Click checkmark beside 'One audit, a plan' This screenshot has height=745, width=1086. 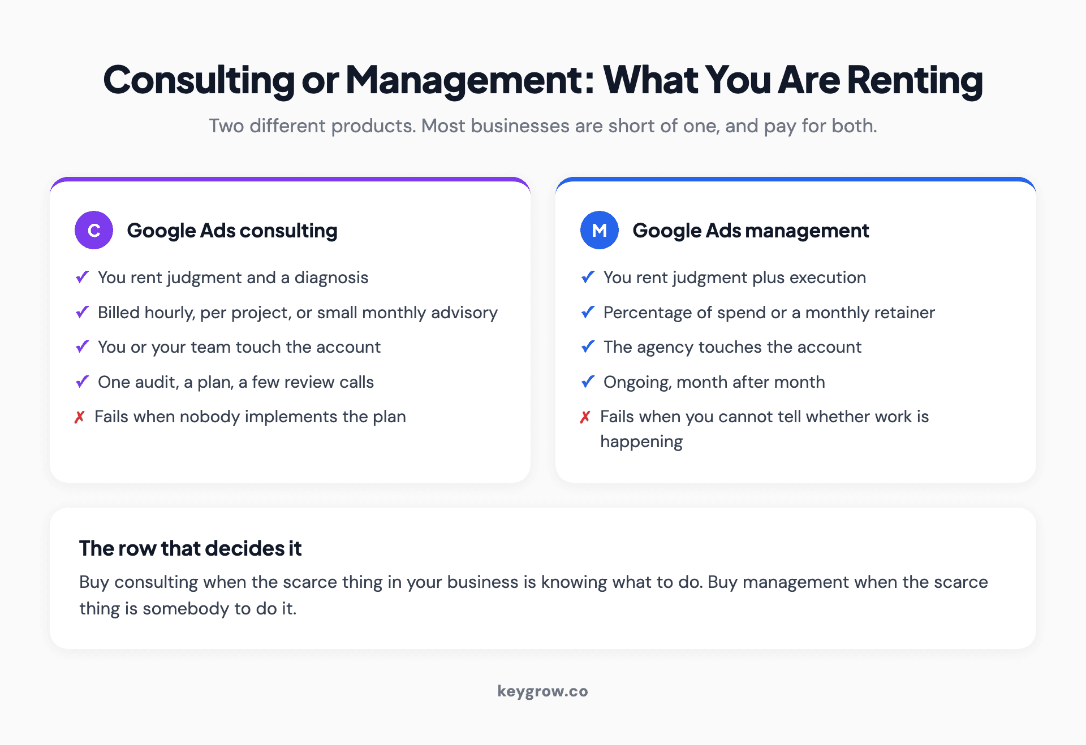[x=82, y=382]
